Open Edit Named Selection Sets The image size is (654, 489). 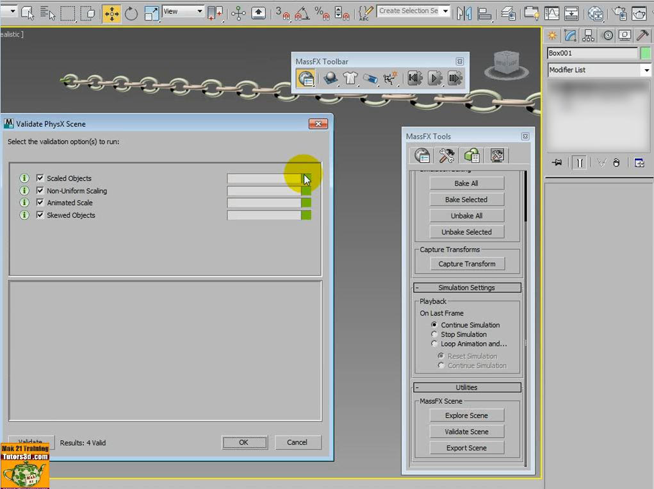pyautogui.click(x=365, y=13)
